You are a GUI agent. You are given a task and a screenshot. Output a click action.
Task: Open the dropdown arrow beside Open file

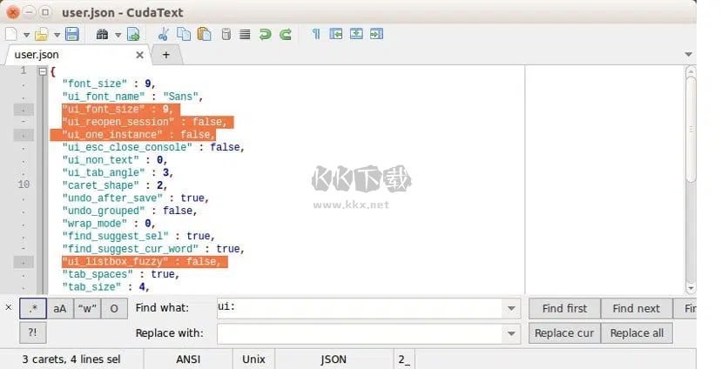57,35
